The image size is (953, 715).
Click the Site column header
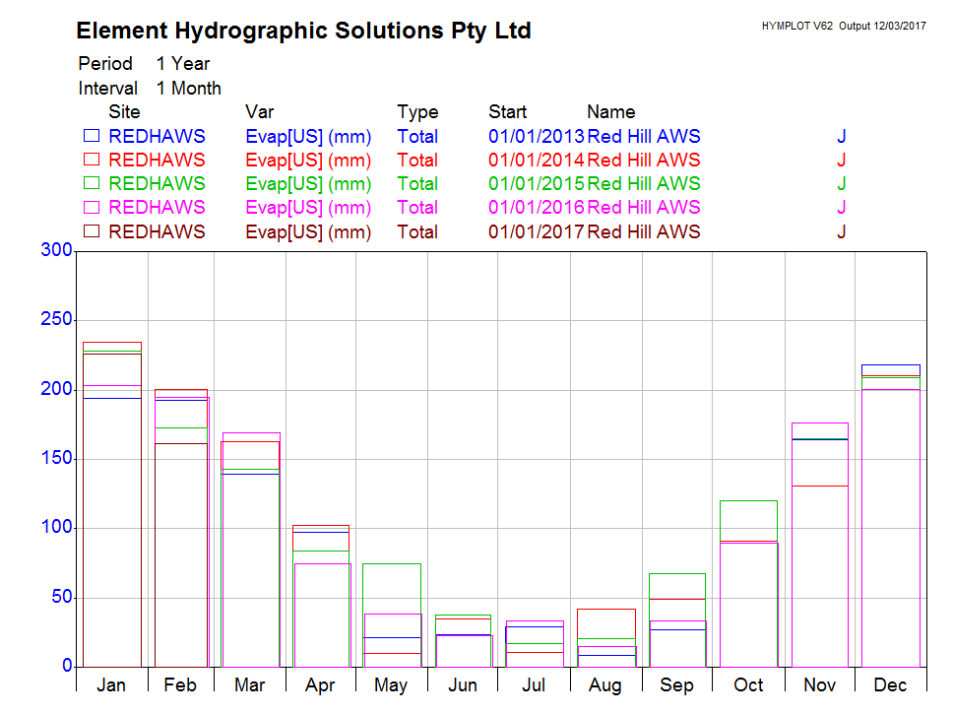coord(124,112)
